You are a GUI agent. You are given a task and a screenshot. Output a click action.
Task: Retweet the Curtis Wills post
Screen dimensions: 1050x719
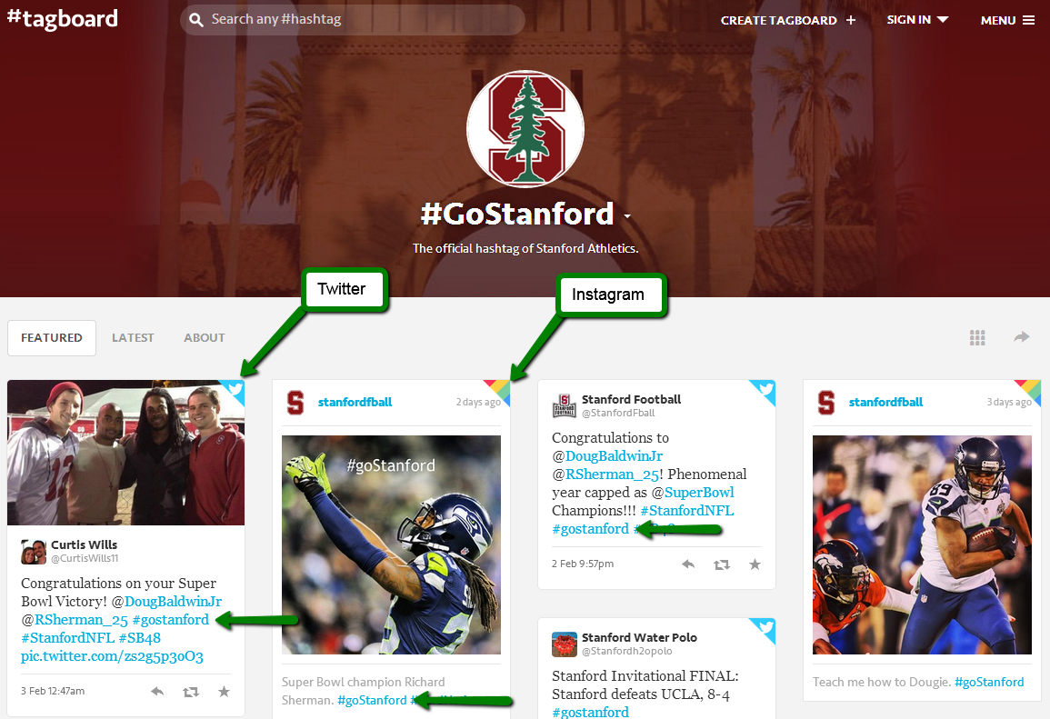pos(191,692)
